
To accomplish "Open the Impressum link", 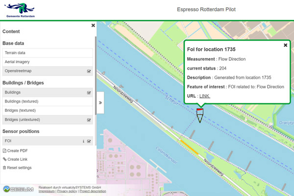I will pos(47,191).
